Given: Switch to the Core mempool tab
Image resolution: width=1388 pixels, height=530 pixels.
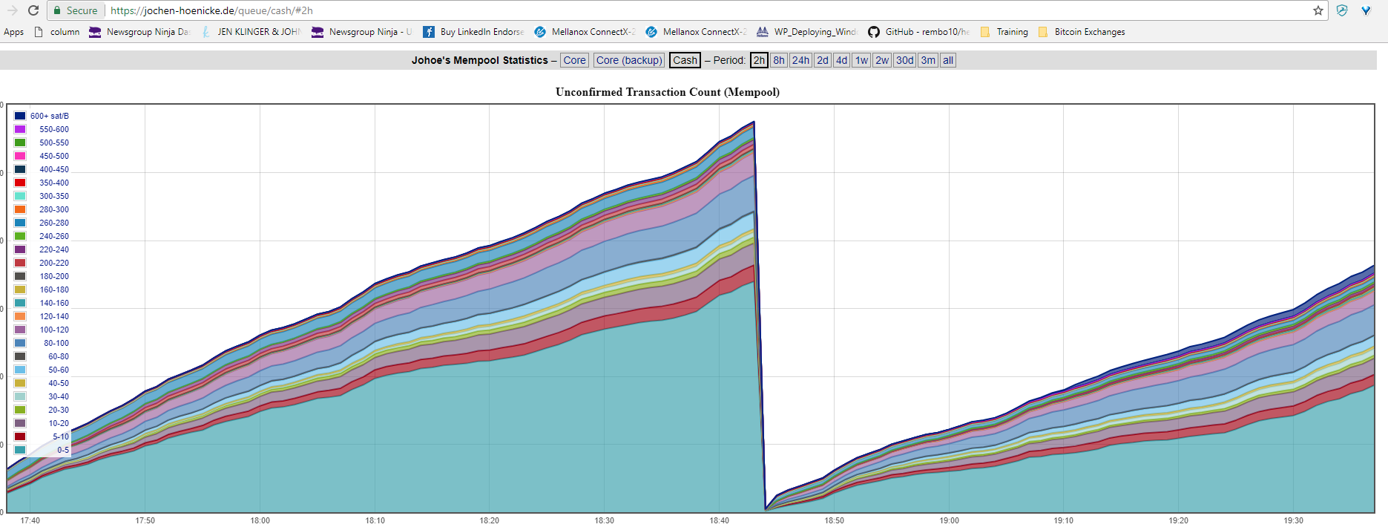Looking at the screenshot, I should 574,60.
